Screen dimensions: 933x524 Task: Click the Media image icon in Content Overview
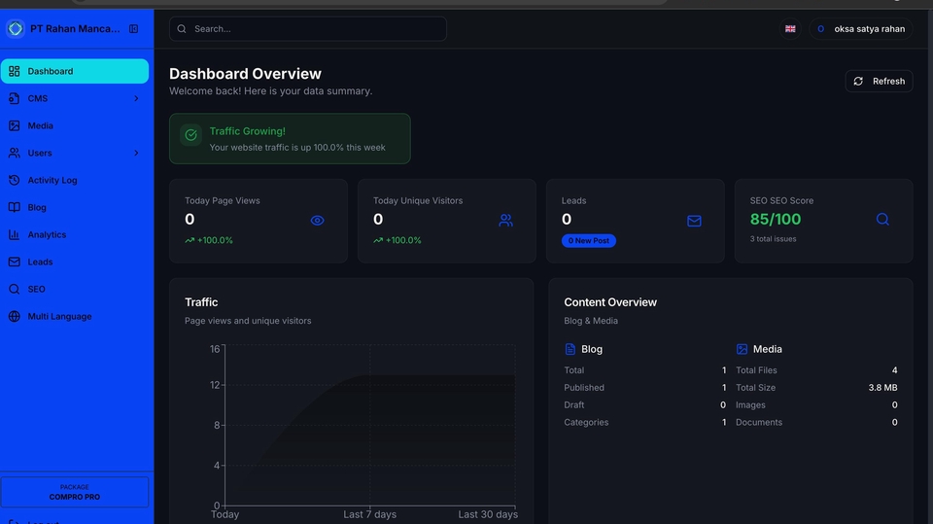(742, 349)
